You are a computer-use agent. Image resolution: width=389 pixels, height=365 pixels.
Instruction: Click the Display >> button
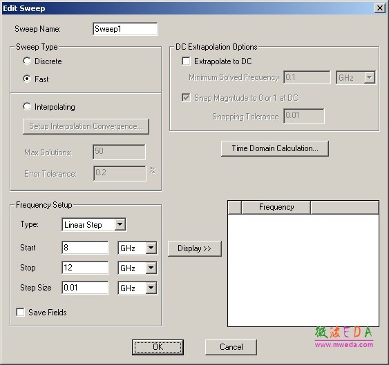(x=195, y=248)
